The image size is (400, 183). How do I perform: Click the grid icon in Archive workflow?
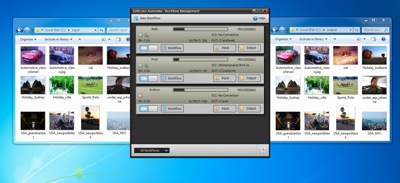[x=141, y=95]
